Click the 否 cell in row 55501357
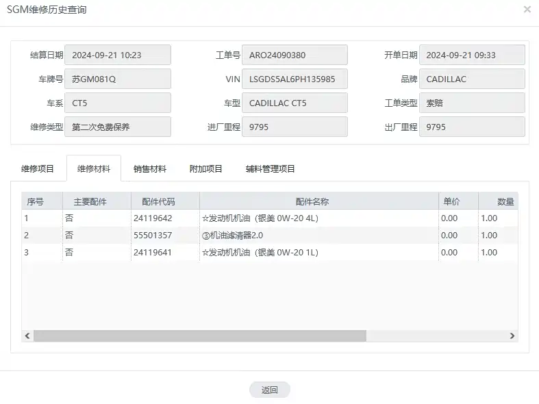Viewport: 539px width, 404px height. 97,236
